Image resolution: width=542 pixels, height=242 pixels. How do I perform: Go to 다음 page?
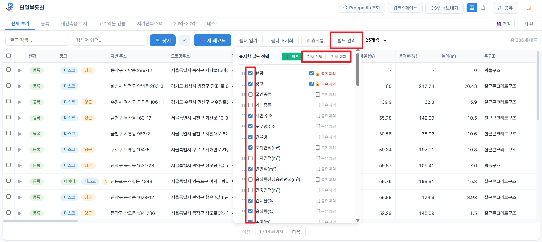click(296, 232)
